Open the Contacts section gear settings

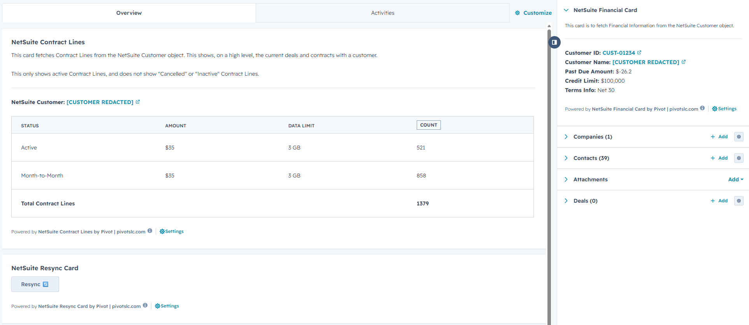(739, 158)
